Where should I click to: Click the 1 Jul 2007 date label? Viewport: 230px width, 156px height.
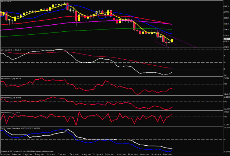pyautogui.click(x=63, y=155)
